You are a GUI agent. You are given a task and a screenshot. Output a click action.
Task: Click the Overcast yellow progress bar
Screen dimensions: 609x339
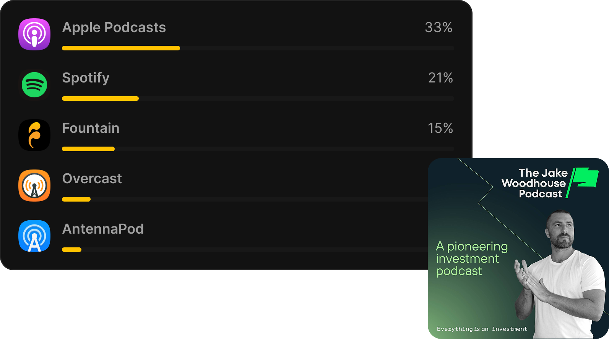(x=76, y=199)
